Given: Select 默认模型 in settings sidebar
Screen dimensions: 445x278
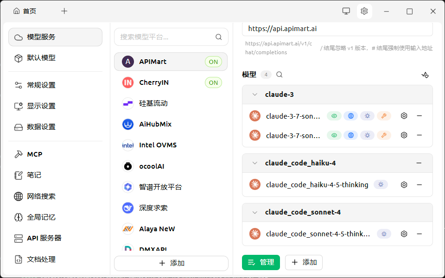Looking at the screenshot, I should [x=55, y=58].
